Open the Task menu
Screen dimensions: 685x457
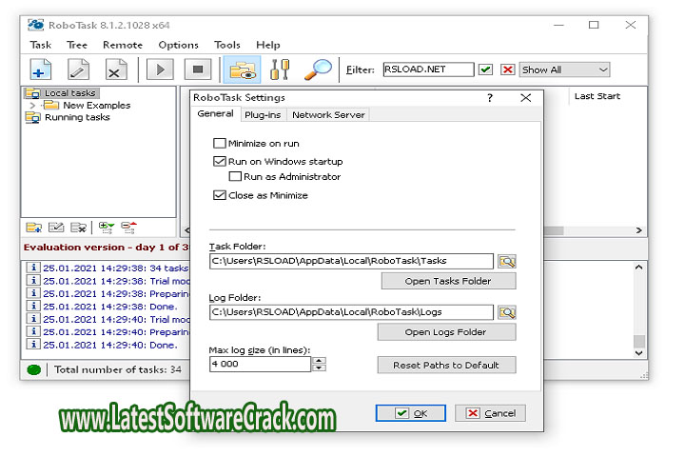[x=41, y=45]
